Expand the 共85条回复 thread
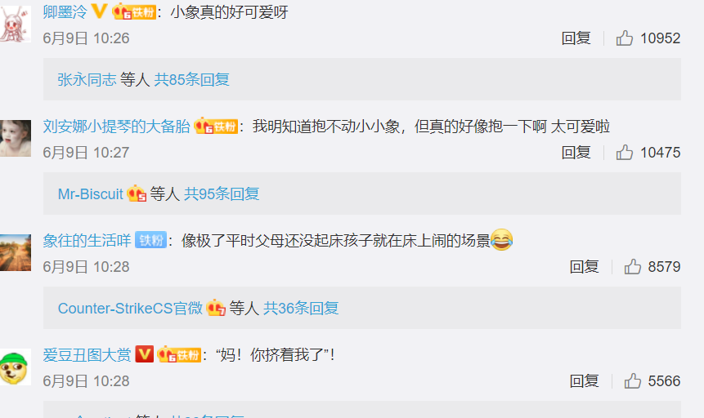Image resolution: width=704 pixels, height=418 pixels. tap(191, 80)
